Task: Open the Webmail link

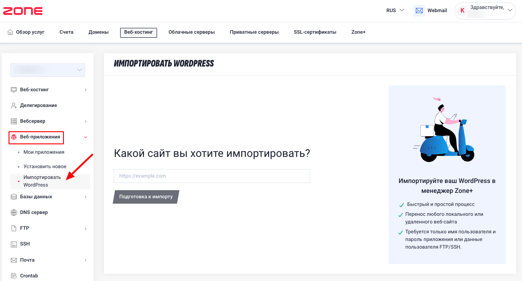Action: [437, 11]
